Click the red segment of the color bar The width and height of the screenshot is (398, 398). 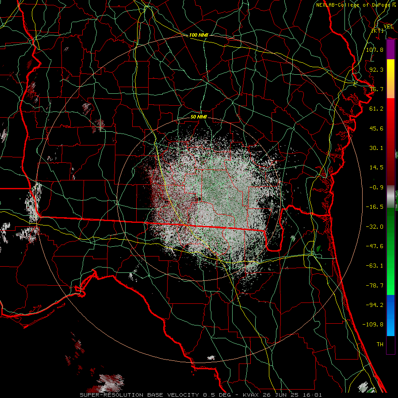(x=390, y=142)
